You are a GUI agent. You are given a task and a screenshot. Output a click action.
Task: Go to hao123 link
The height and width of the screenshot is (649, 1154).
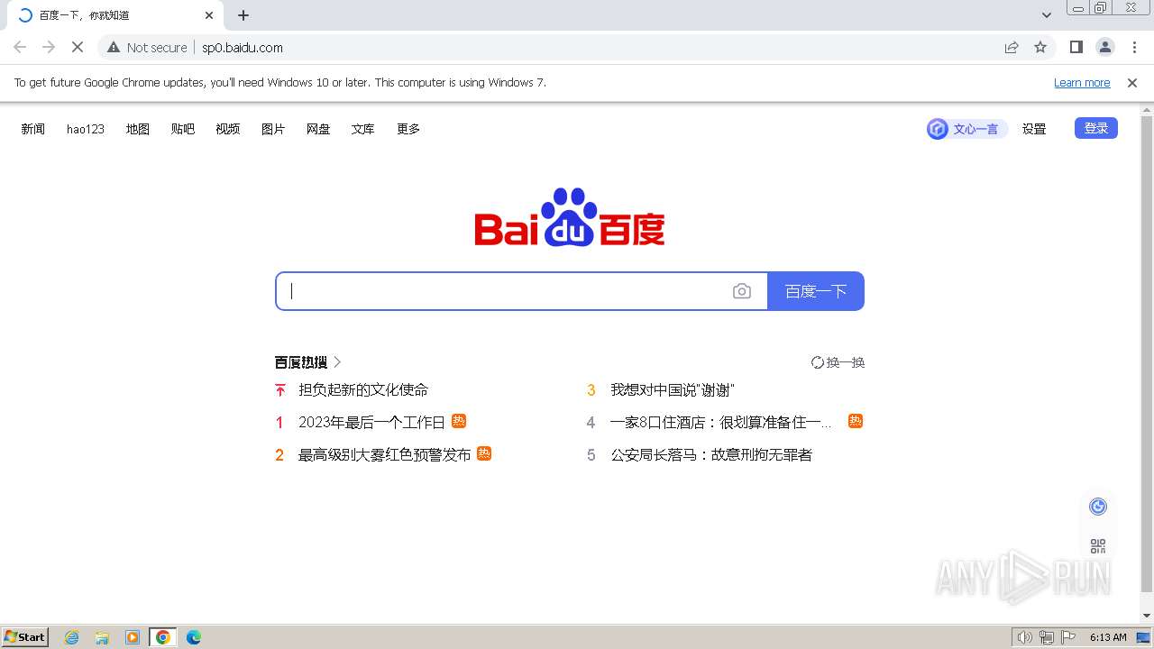click(86, 129)
